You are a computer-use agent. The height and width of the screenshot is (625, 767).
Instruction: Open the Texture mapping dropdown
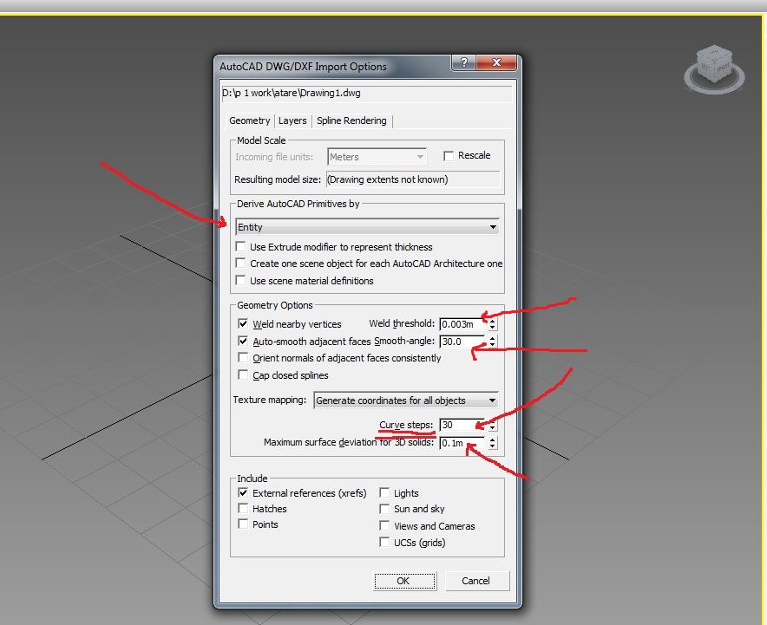coord(406,400)
